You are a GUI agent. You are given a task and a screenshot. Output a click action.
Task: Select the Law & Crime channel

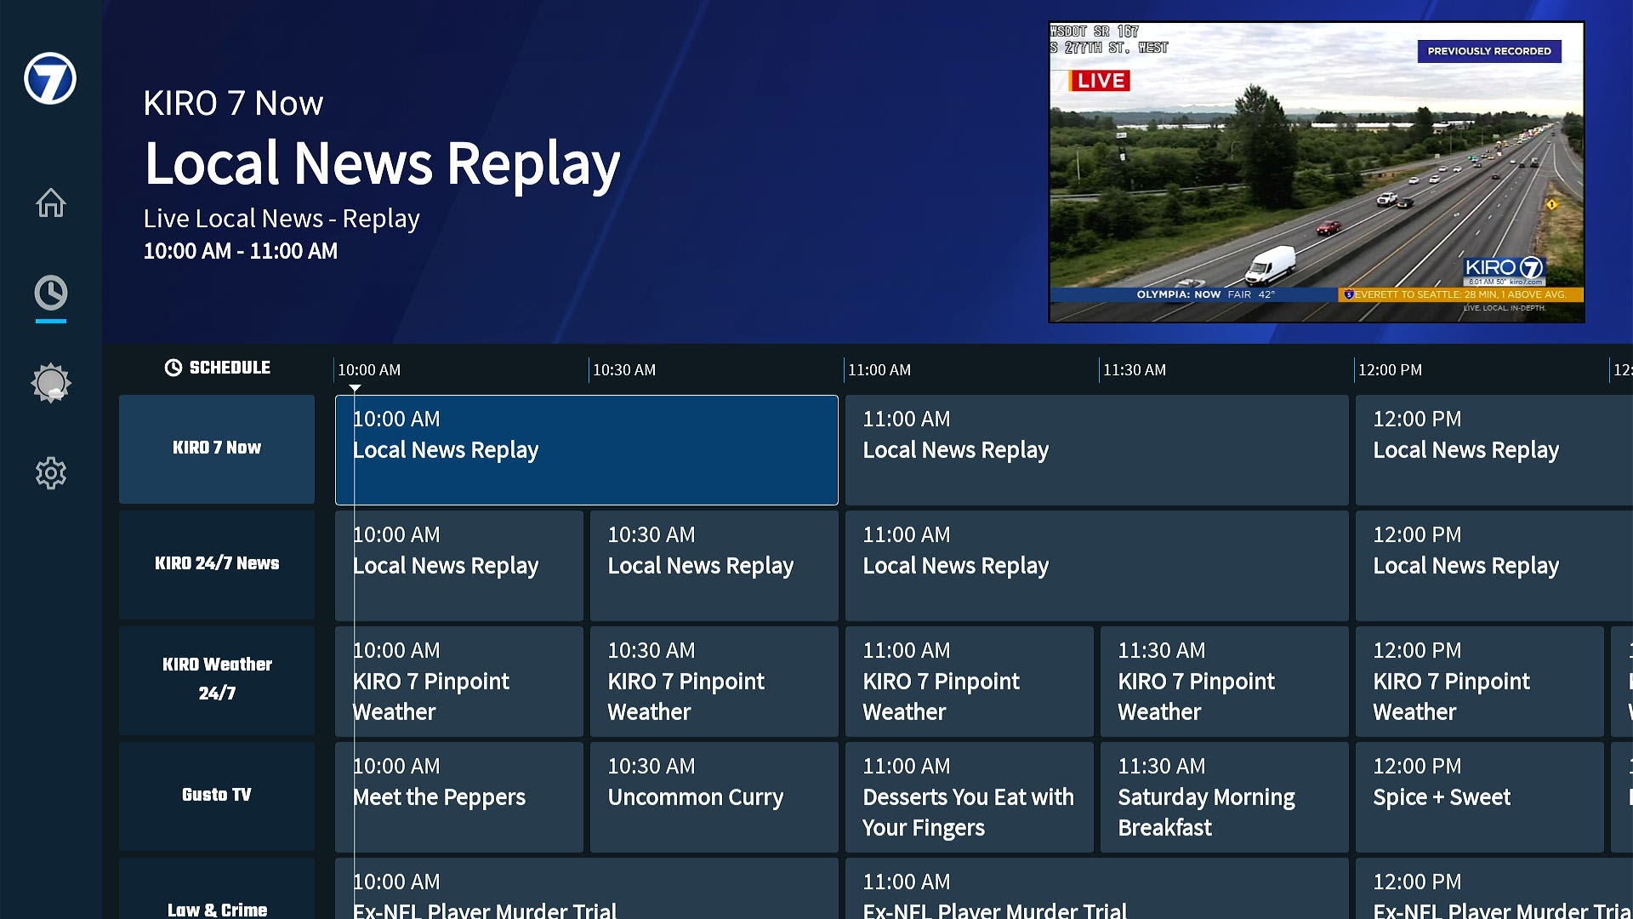[217, 902]
